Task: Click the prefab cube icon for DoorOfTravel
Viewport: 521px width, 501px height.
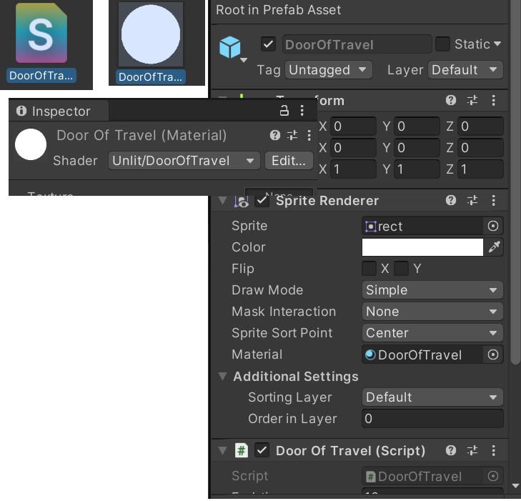Action: [x=229, y=47]
